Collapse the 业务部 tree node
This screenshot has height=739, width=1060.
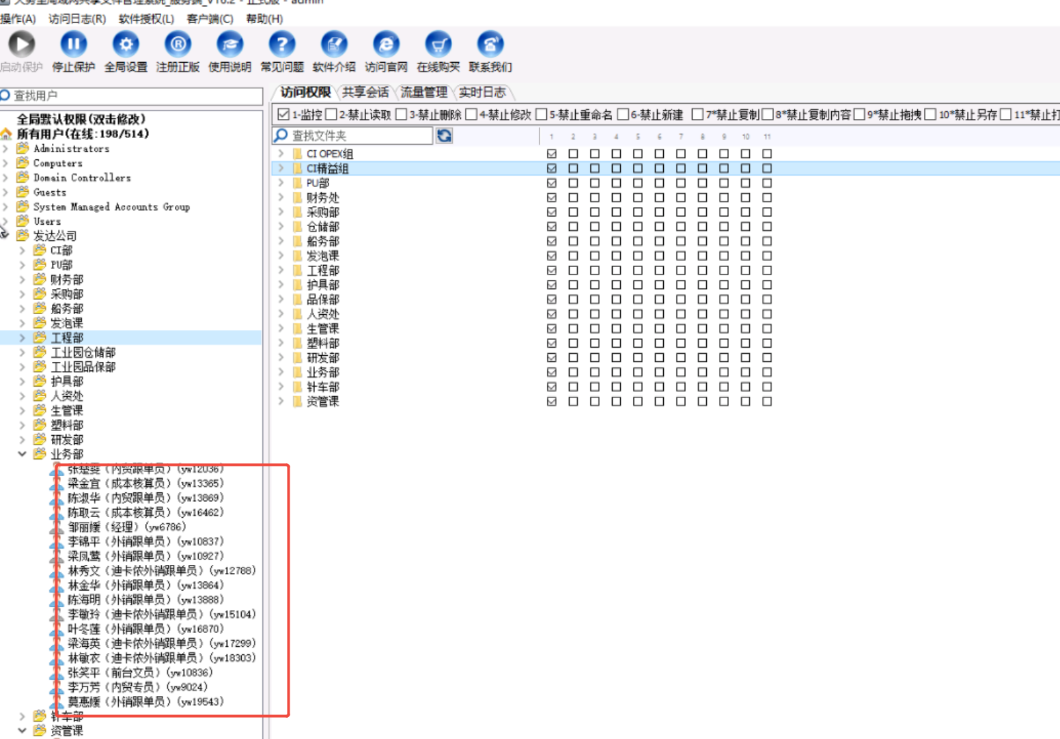pos(22,454)
